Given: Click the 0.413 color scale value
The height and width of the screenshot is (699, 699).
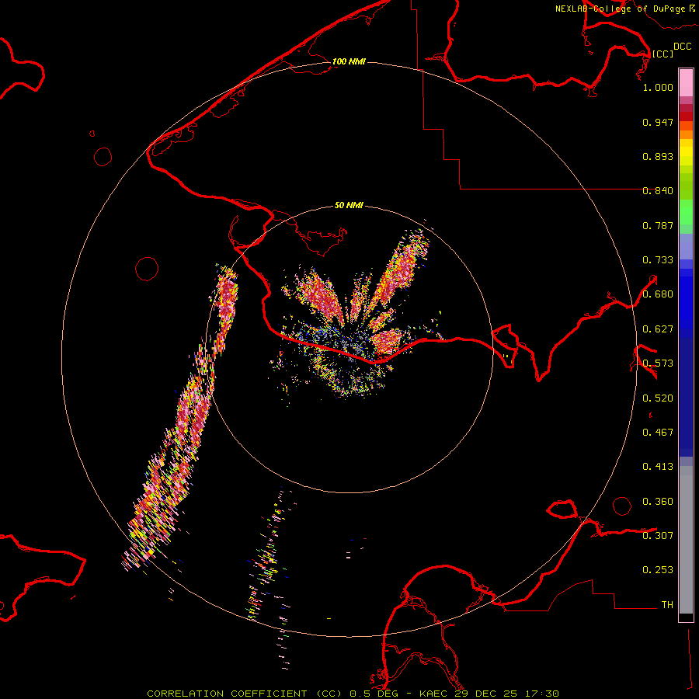Looking at the screenshot, I should [x=658, y=467].
